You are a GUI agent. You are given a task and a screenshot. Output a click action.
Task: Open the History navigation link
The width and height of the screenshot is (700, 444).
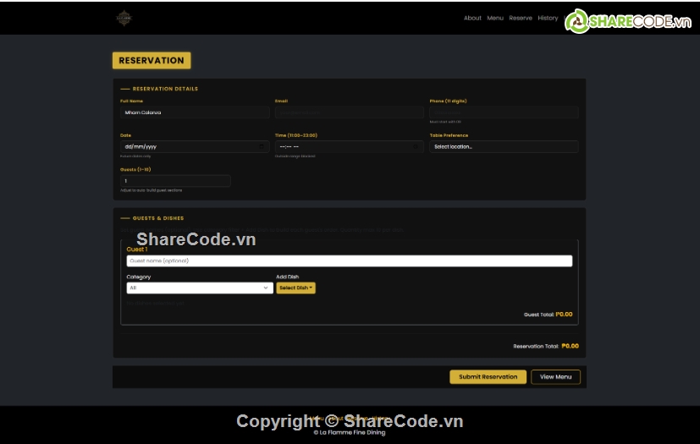pyautogui.click(x=548, y=18)
